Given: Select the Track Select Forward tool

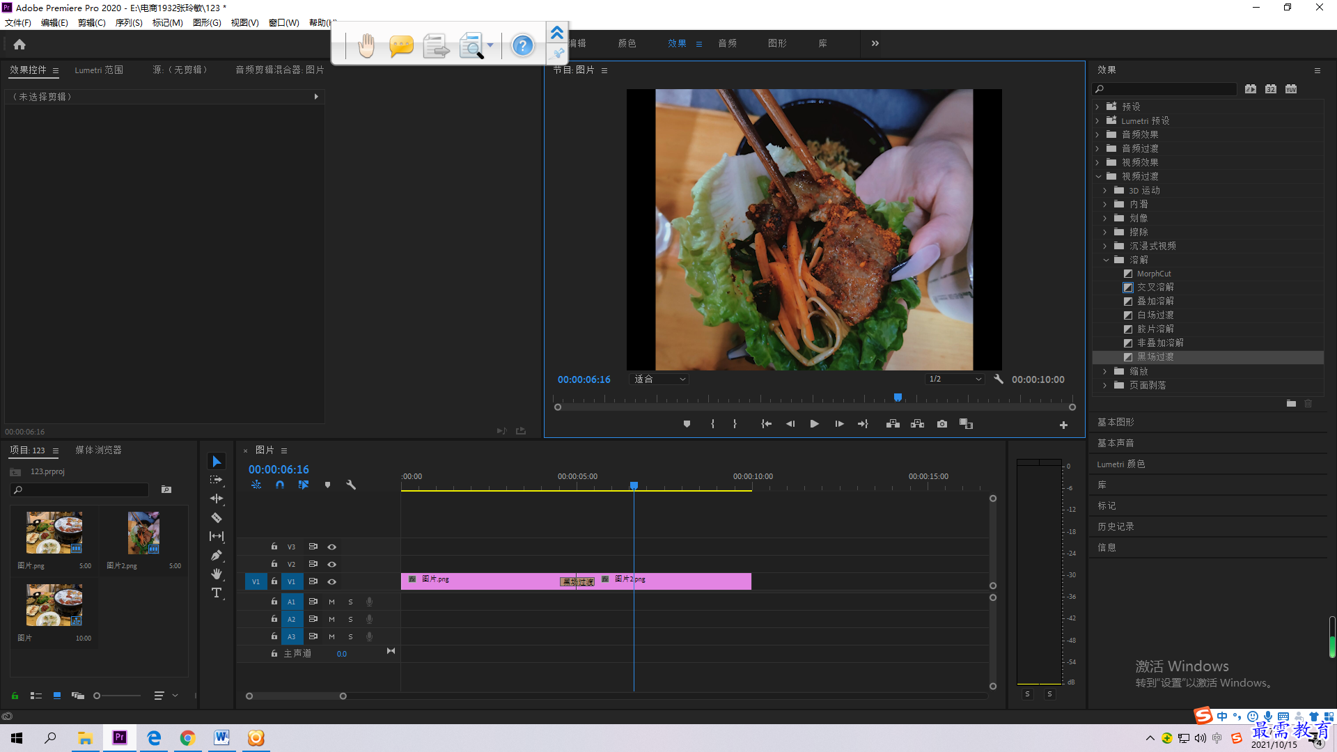Looking at the screenshot, I should (x=217, y=480).
